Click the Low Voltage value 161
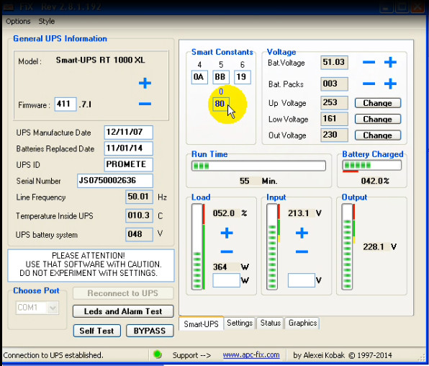 (x=334, y=119)
